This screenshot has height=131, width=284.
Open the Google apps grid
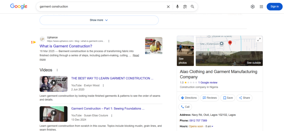click(261, 7)
